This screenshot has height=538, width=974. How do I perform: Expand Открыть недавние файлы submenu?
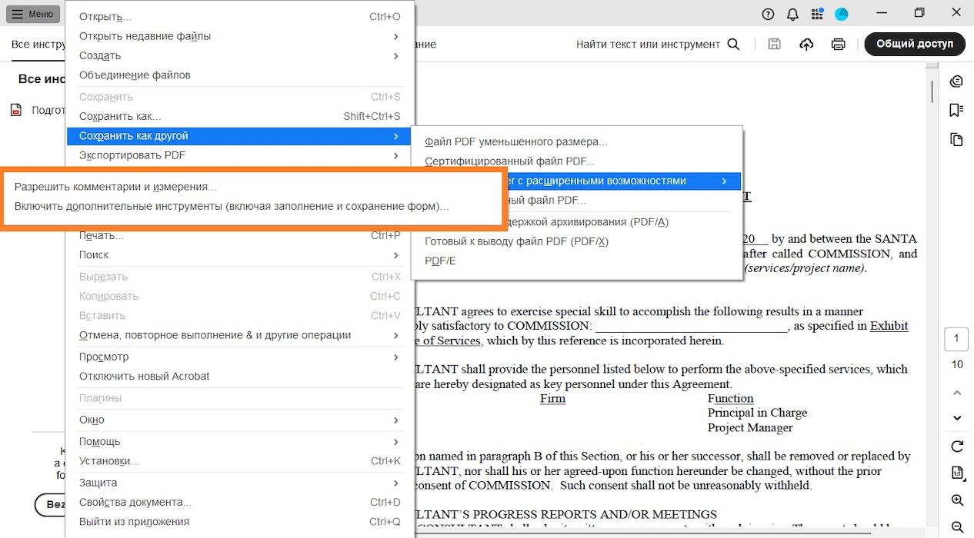pyautogui.click(x=240, y=36)
